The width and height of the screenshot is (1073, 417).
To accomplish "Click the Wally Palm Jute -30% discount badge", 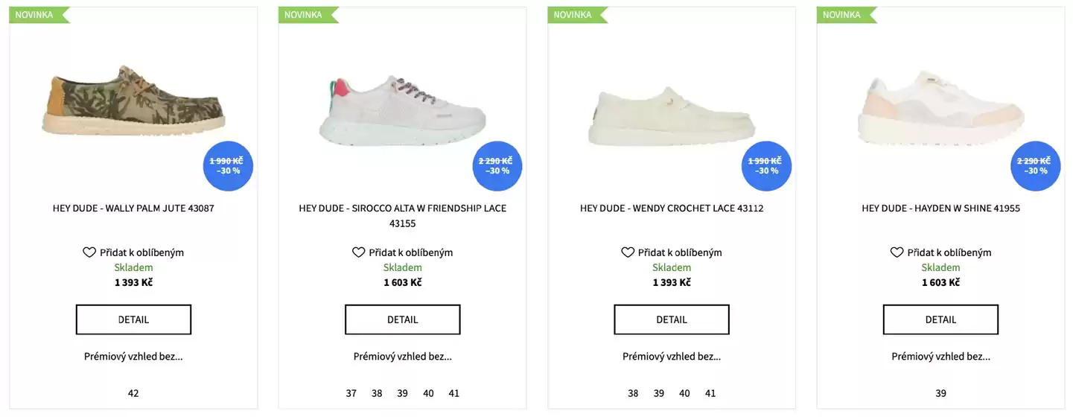I will 228,166.
